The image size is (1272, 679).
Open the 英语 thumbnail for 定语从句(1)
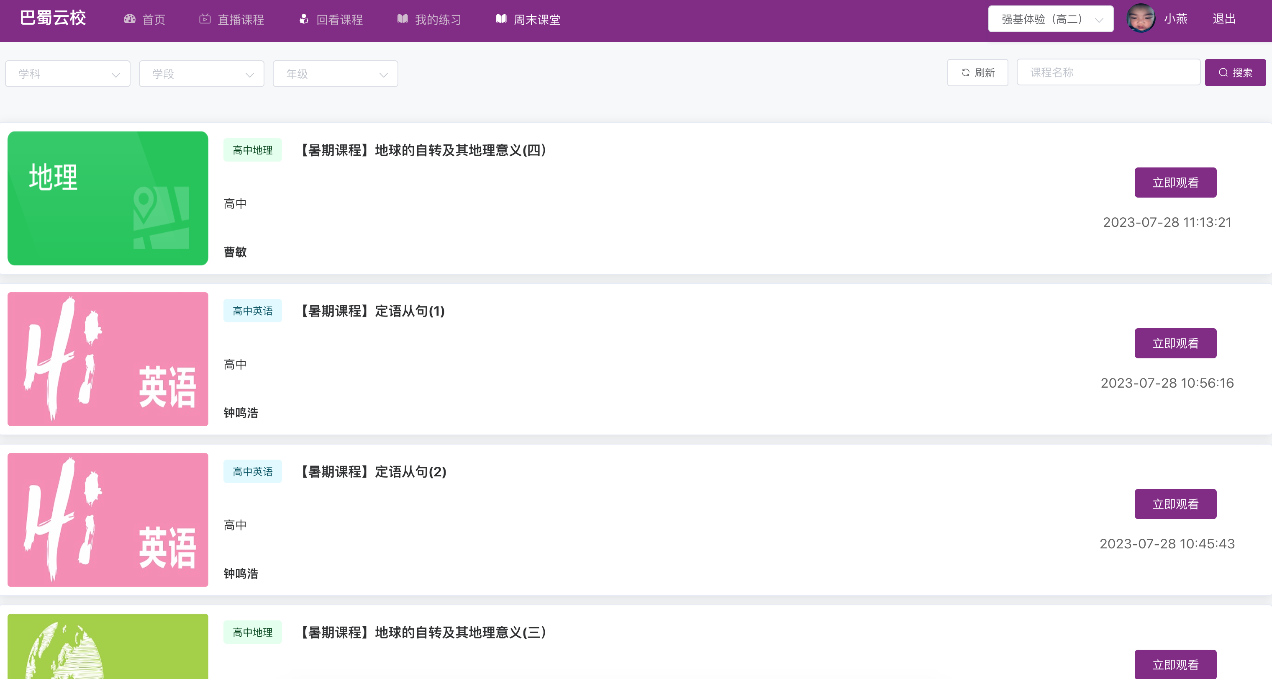(108, 359)
